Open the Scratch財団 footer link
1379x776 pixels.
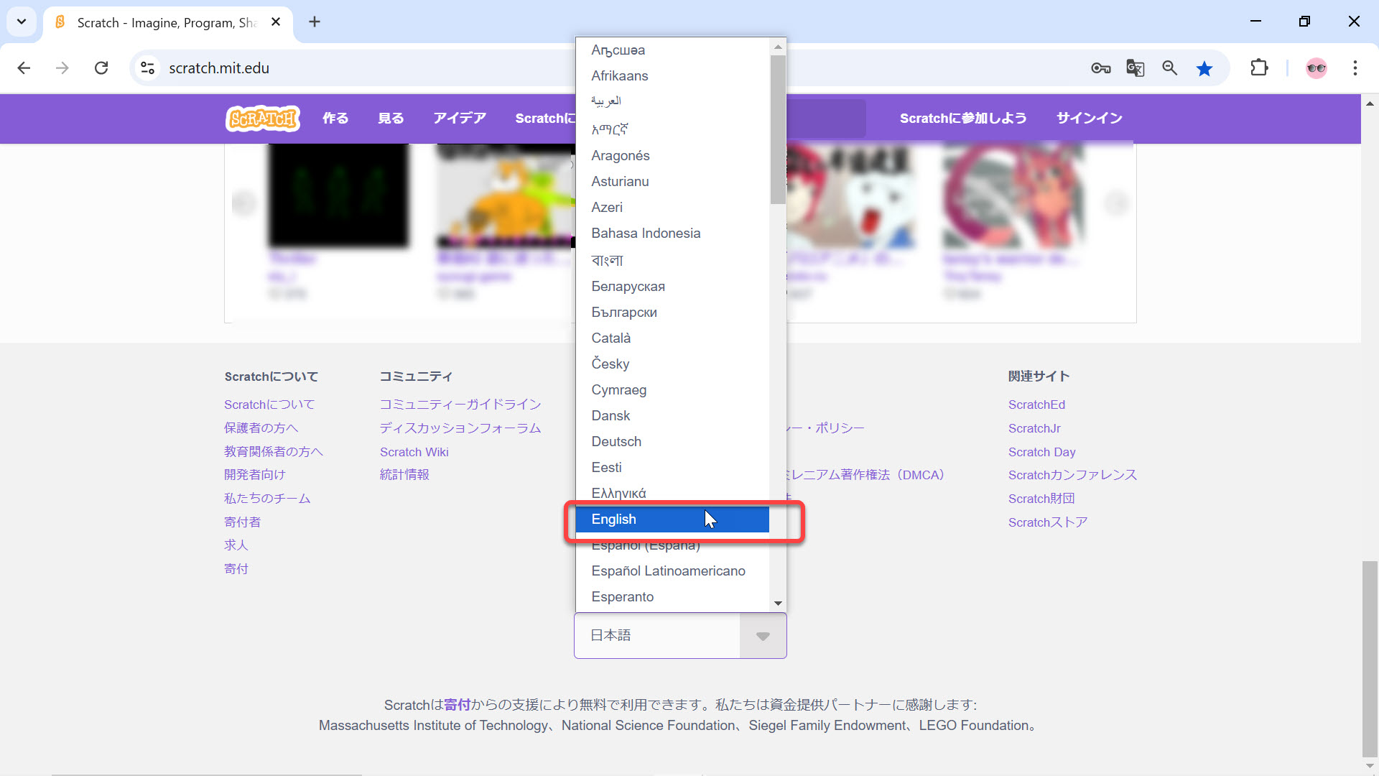1041,499
